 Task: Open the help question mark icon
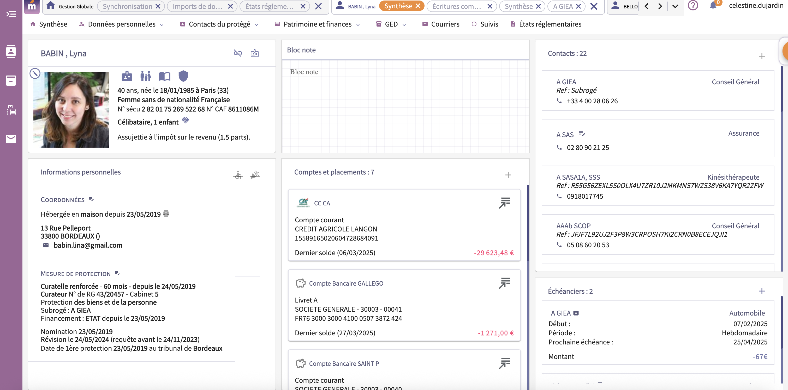tap(693, 6)
